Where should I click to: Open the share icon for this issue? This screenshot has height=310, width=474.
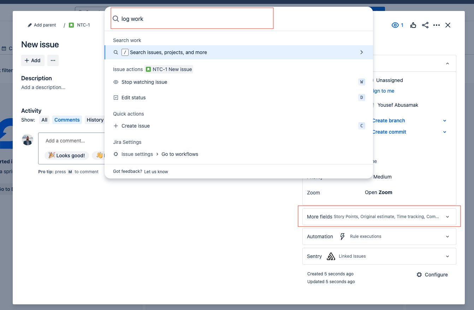click(x=425, y=25)
